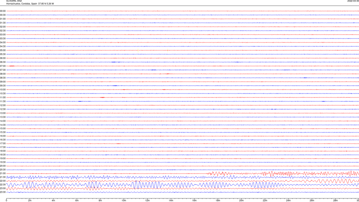
Task: Choose the 16m axis mark
Action: point(194,201)
